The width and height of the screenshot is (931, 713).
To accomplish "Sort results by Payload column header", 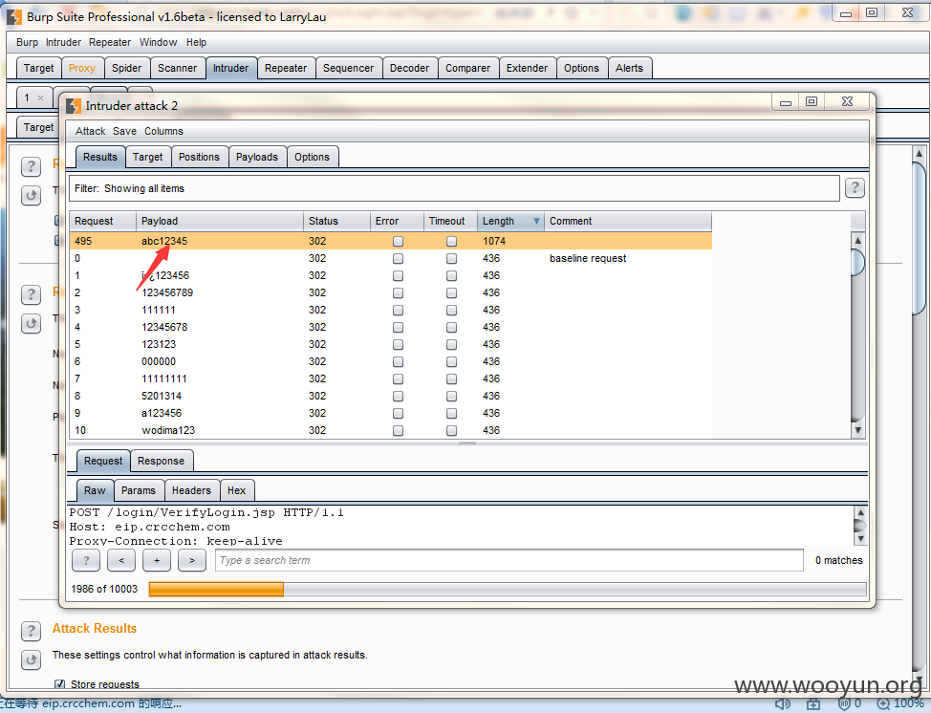I will click(x=220, y=221).
